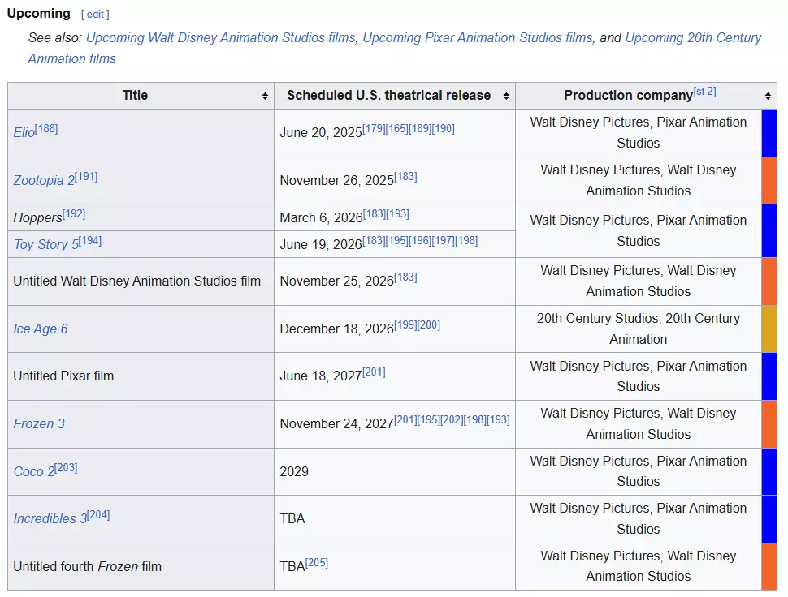Viewport: 788px width, 597px height.
Task: Open Upcoming Pixar Animation Studios films link
Action: [478, 37]
